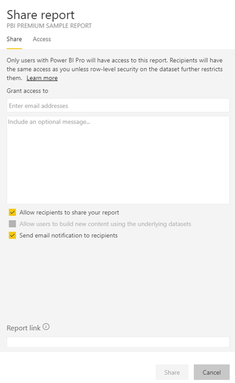Switch to the Access tab
235x383 pixels.
tap(42, 39)
